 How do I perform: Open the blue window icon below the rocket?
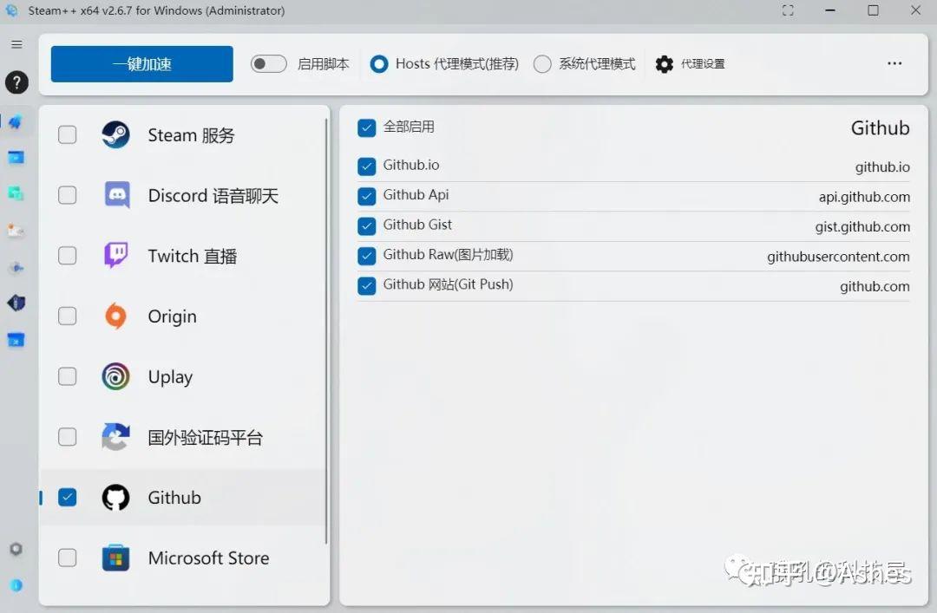pyautogui.click(x=16, y=158)
